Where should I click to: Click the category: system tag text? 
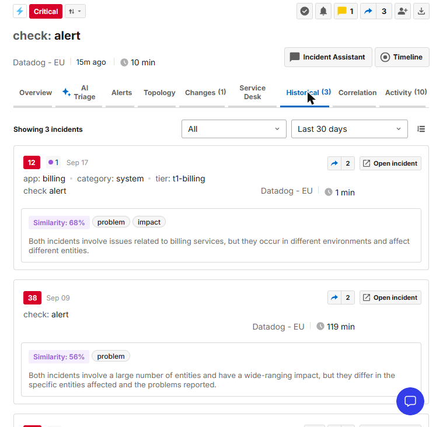pyautogui.click(x=110, y=178)
